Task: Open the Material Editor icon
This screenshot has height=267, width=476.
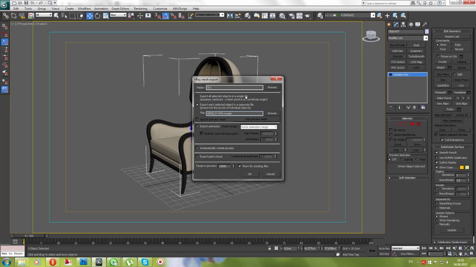Action: 282,16
